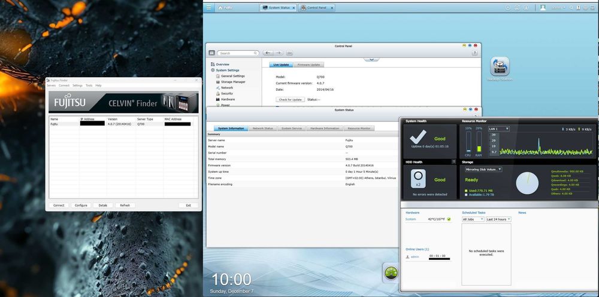599x297 pixels.
Task: Open the Last 24 hours dropdown
Action: click(x=498, y=219)
